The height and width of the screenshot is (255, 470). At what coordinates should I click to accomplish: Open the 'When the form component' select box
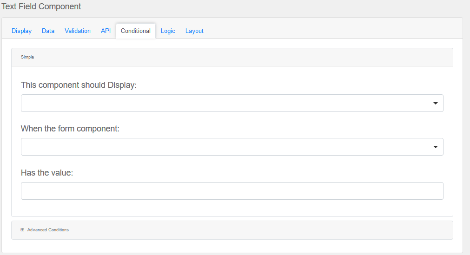223,147
